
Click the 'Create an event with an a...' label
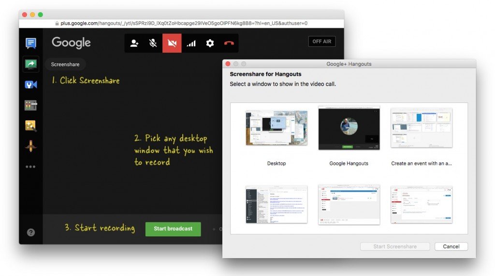coord(422,163)
